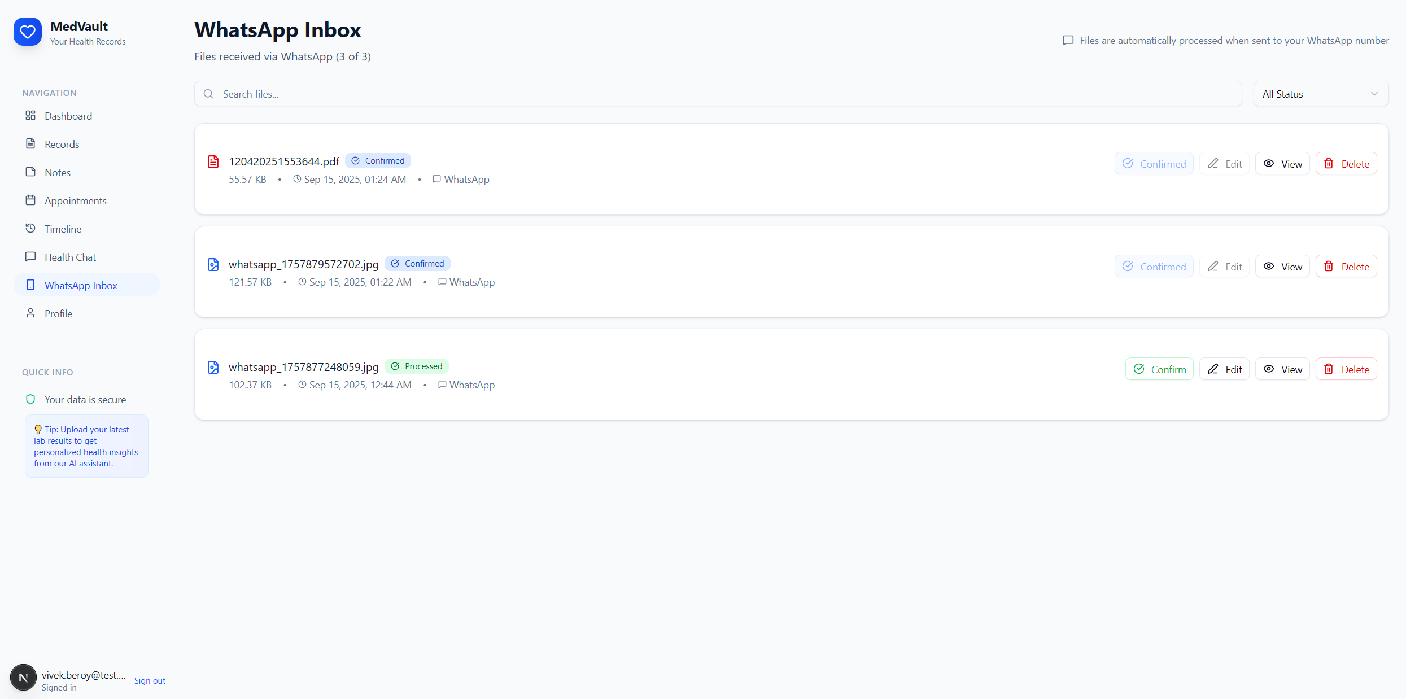Click the MedVault heart logo icon

point(27,32)
